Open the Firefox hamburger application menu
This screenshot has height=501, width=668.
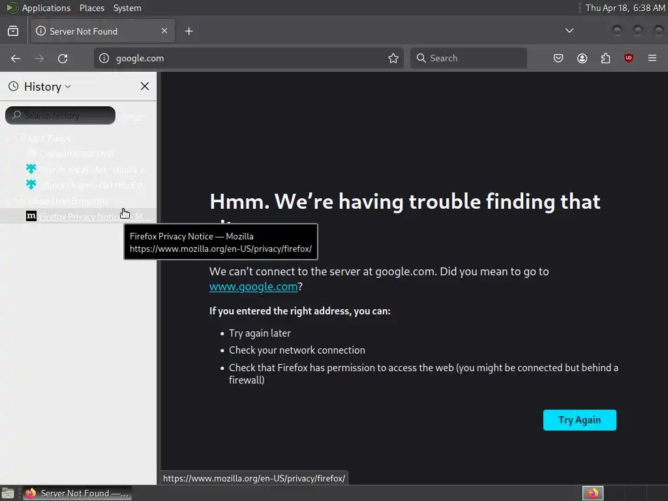click(x=652, y=58)
